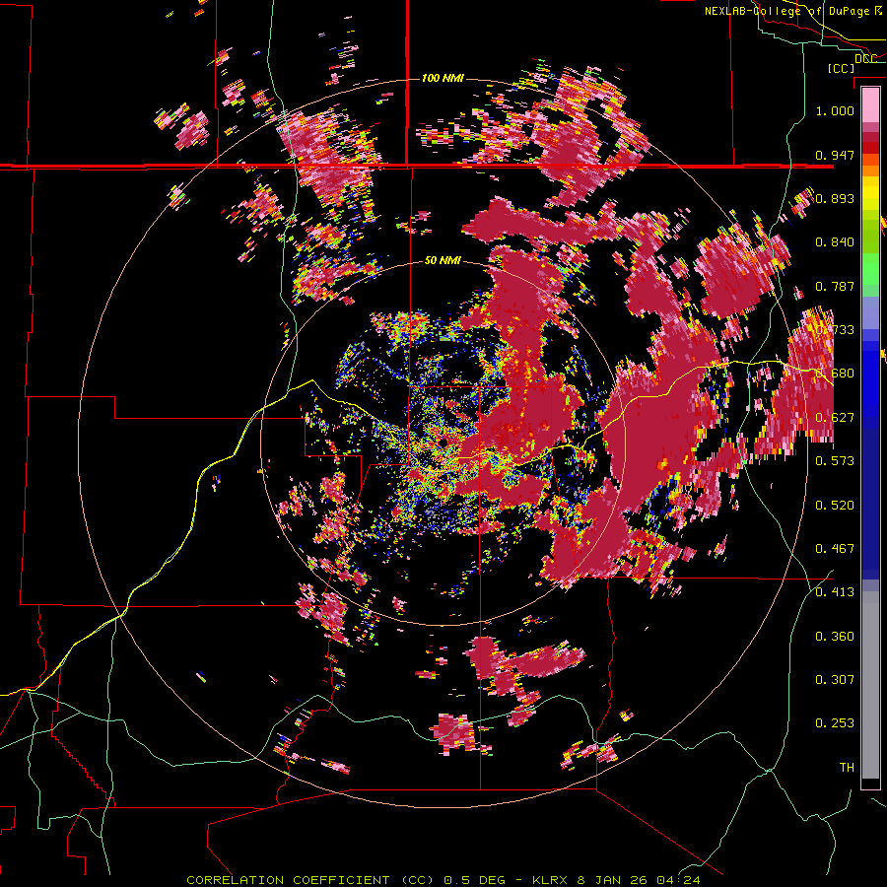887x887 pixels.
Task: Pick the light pink top segment of color bar
Action: click(870, 104)
